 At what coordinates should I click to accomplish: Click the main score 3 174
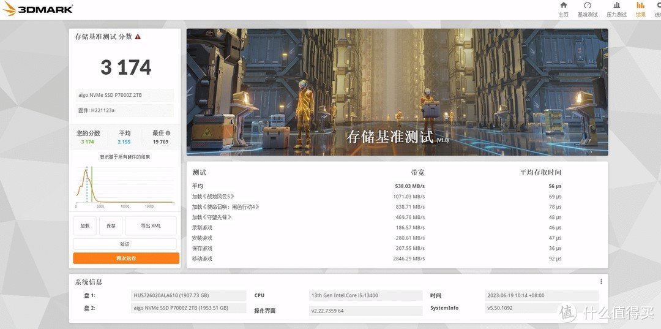[125, 67]
